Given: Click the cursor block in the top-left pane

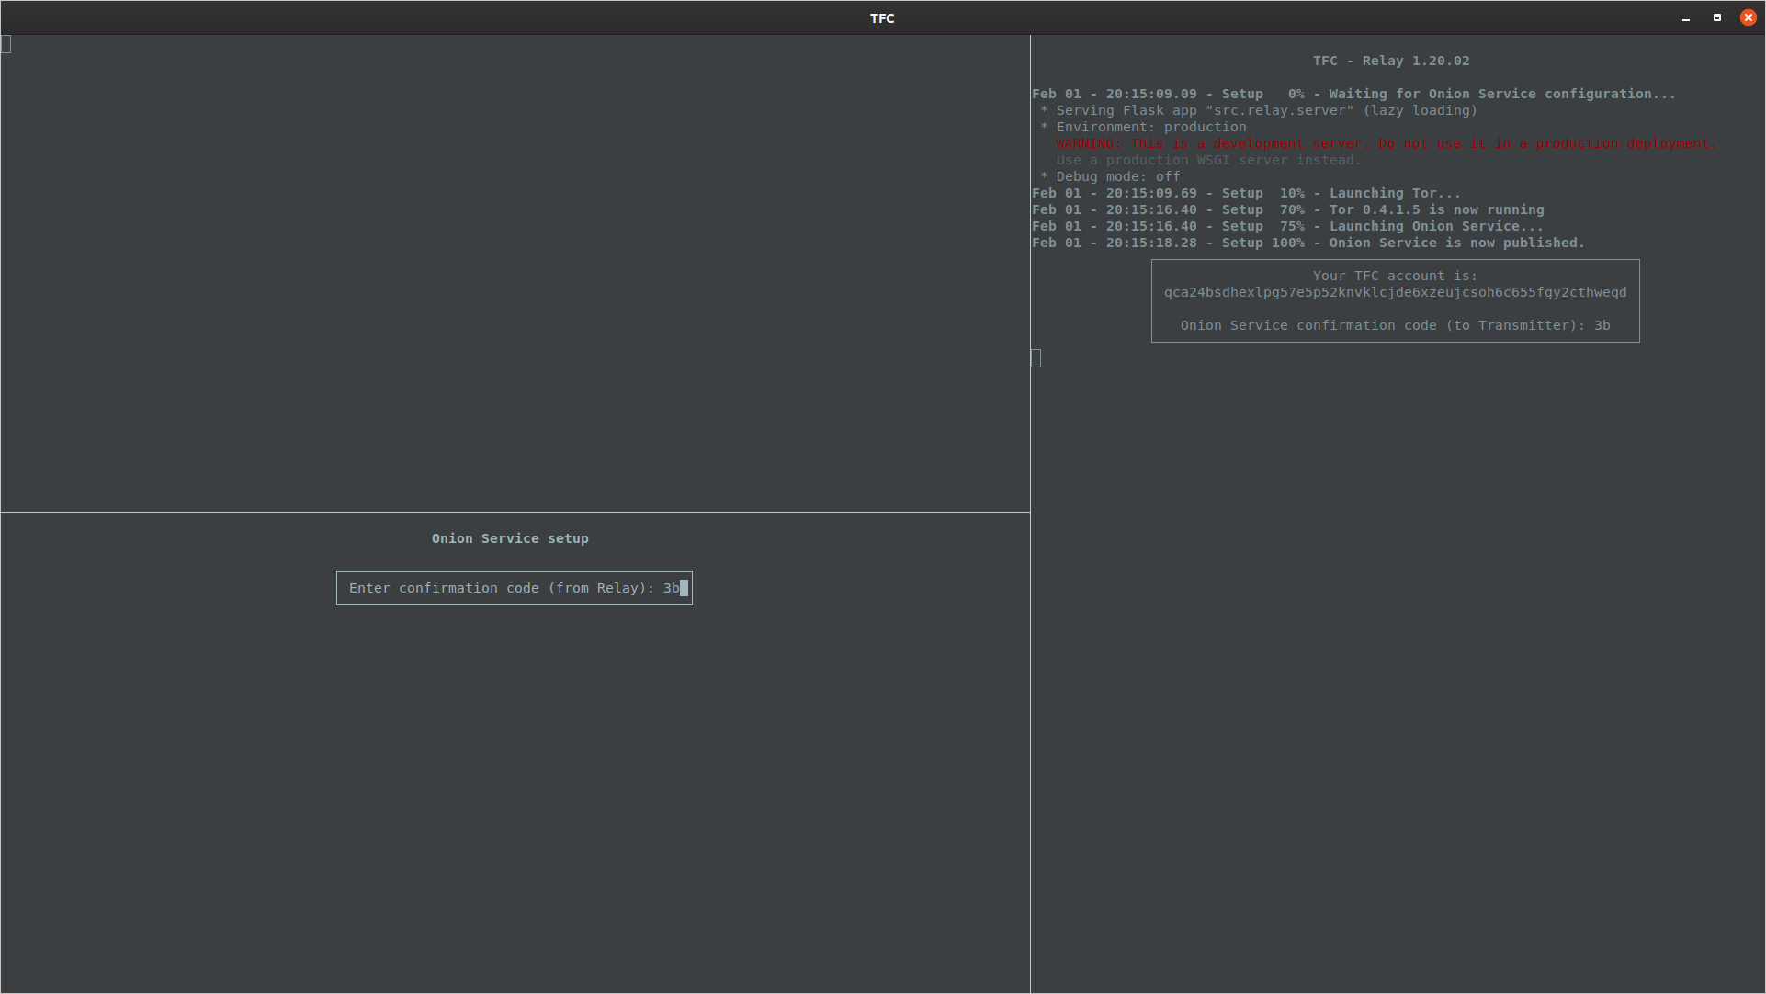Looking at the screenshot, I should click(6, 44).
